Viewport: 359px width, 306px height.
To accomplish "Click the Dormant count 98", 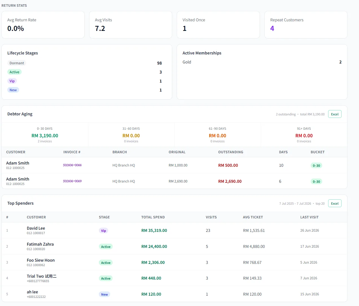I will click(x=160, y=63).
